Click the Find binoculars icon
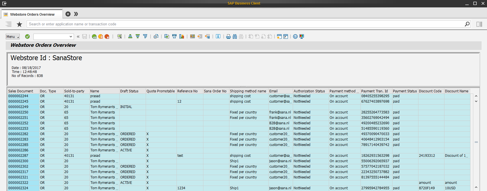This screenshot has height=191, width=487. coord(235,36)
